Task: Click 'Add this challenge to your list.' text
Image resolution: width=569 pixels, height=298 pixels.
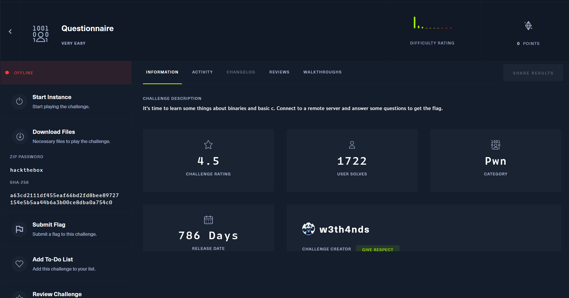Action: point(64,269)
